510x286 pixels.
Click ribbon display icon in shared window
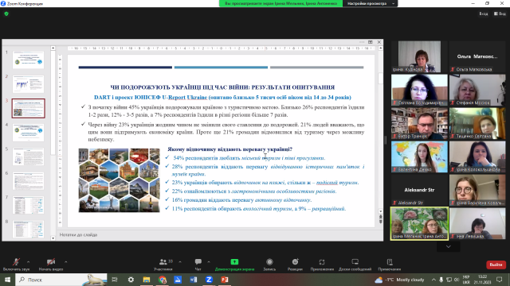(371, 42)
